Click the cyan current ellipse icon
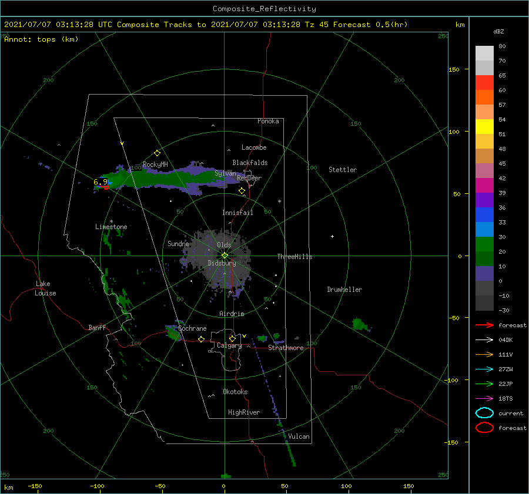 click(x=484, y=413)
